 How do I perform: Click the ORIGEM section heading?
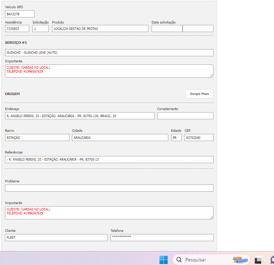point(12,94)
